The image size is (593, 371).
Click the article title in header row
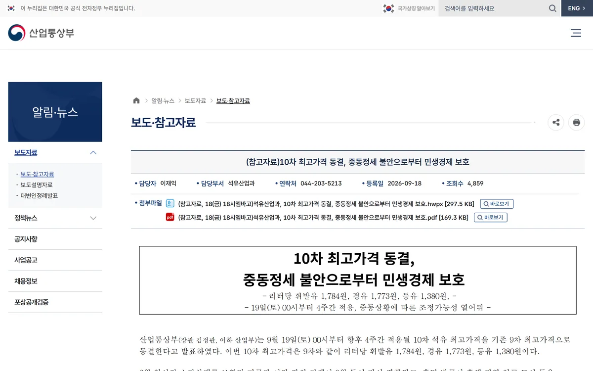click(358, 162)
